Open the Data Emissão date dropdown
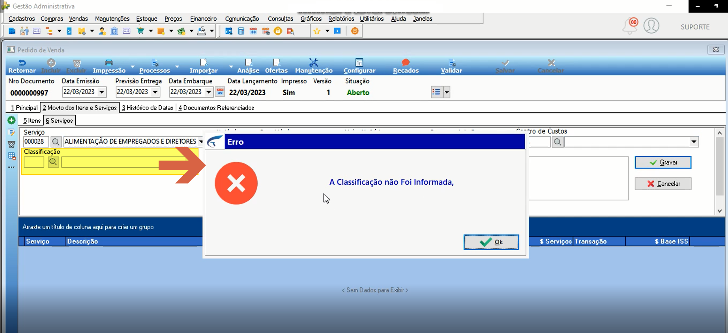Image resolution: width=728 pixels, height=333 pixels. 102,92
